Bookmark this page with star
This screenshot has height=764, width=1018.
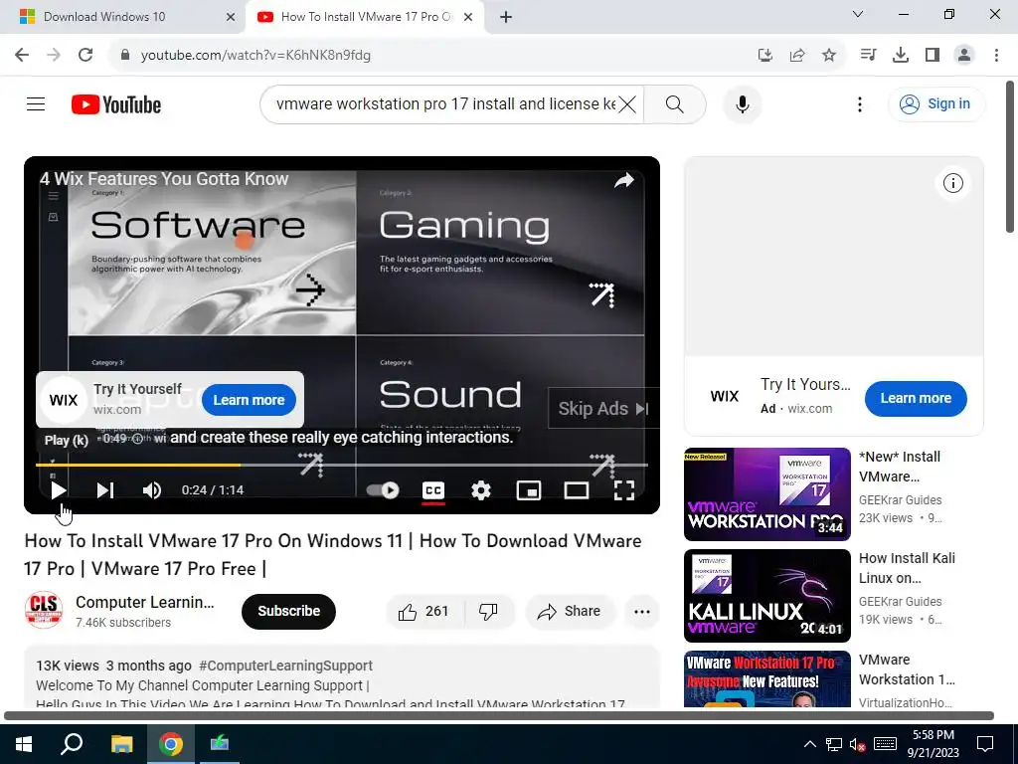pos(829,56)
